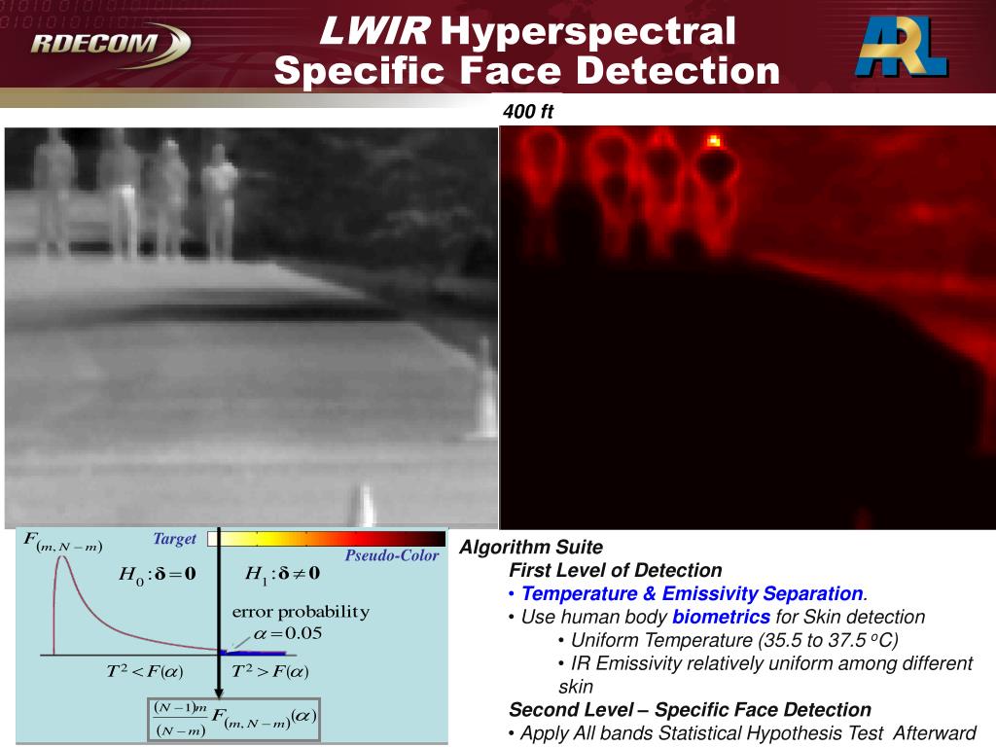This screenshot has width=996, height=747.
Task: Click 'First Level of Detection' heading
Action: pos(616,570)
